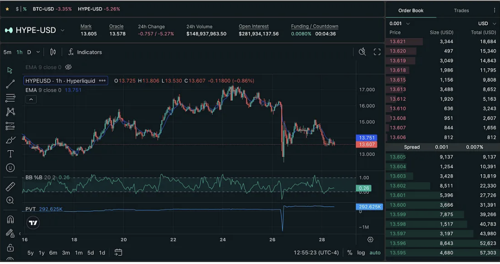This screenshot has width=500, height=264.
Task: Switch ticker display to percent
Action: pos(25,9)
